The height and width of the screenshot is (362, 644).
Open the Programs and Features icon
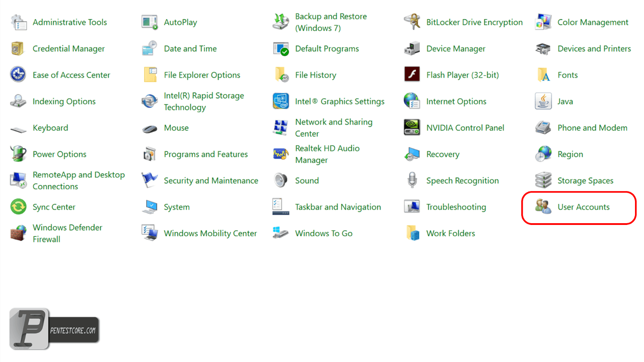149,154
